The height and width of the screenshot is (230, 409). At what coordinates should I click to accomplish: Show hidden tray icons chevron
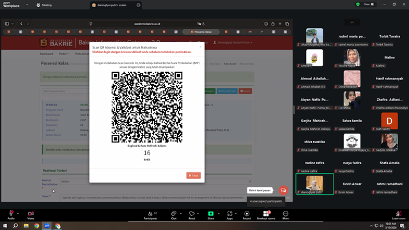371,226
